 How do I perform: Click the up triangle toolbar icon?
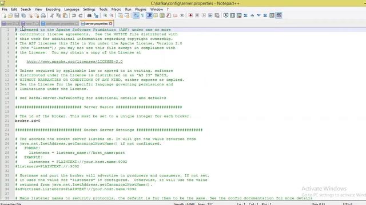click(252, 15)
